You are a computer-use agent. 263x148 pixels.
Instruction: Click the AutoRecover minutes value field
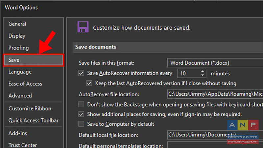pyautogui.click(x=188, y=73)
